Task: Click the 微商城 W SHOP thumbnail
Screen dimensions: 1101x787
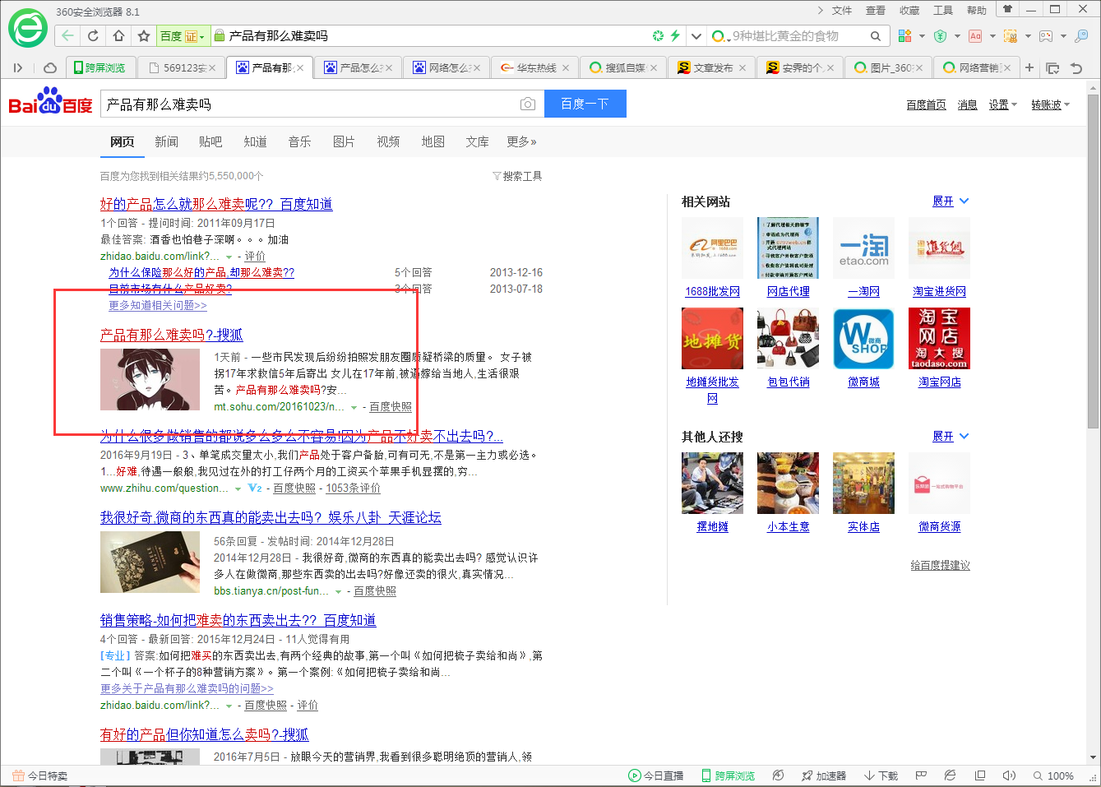Action: 863,339
